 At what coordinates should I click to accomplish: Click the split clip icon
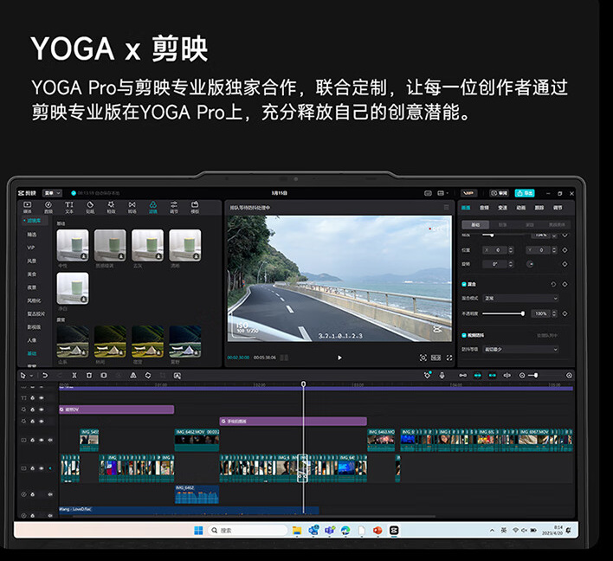[74, 376]
